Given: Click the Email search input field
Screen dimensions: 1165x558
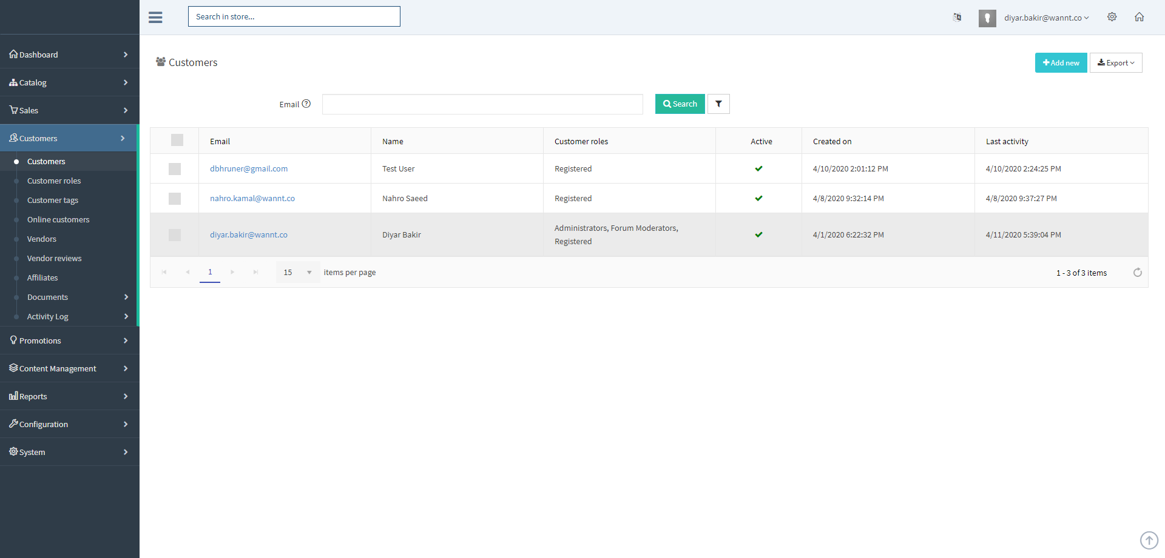Looking at the screenshot, I should point(482,104).
